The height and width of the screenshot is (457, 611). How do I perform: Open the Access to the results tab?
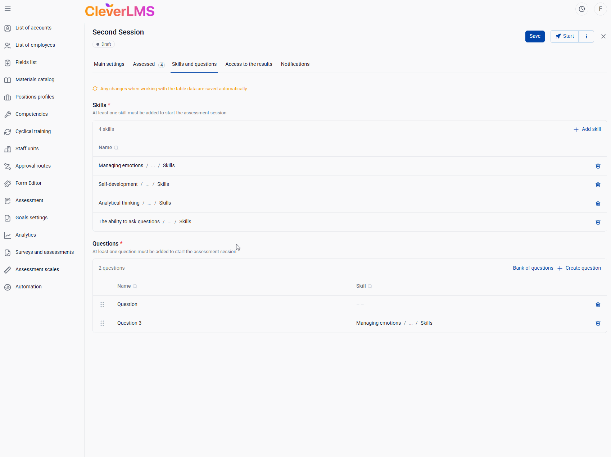tap(249, 64)
